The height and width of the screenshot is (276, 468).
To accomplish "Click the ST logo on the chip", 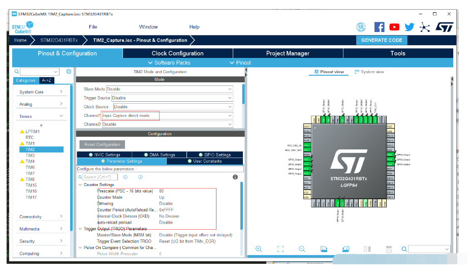I will point(349,161).
